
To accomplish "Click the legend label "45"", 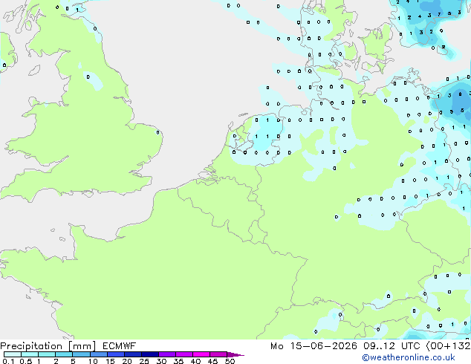I will click(x=212, y=361).
